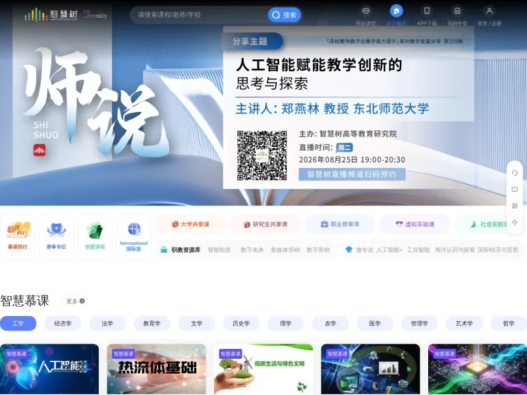
Task: Click the 周二 badge on banner
Action: pyautogui.click(x=344, y=147)
